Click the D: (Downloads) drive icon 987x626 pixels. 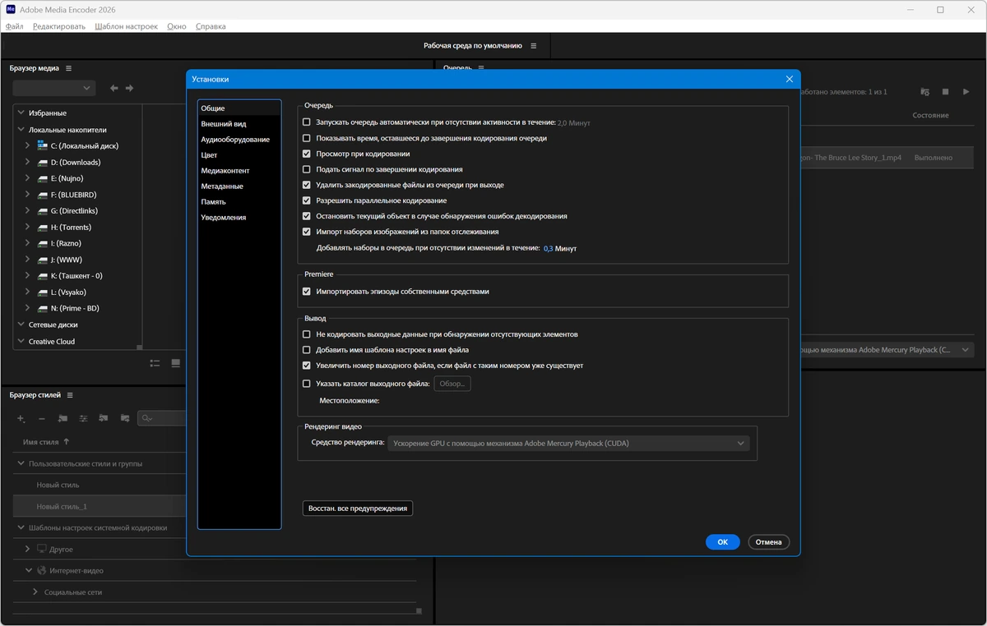(x=42, y=162)
